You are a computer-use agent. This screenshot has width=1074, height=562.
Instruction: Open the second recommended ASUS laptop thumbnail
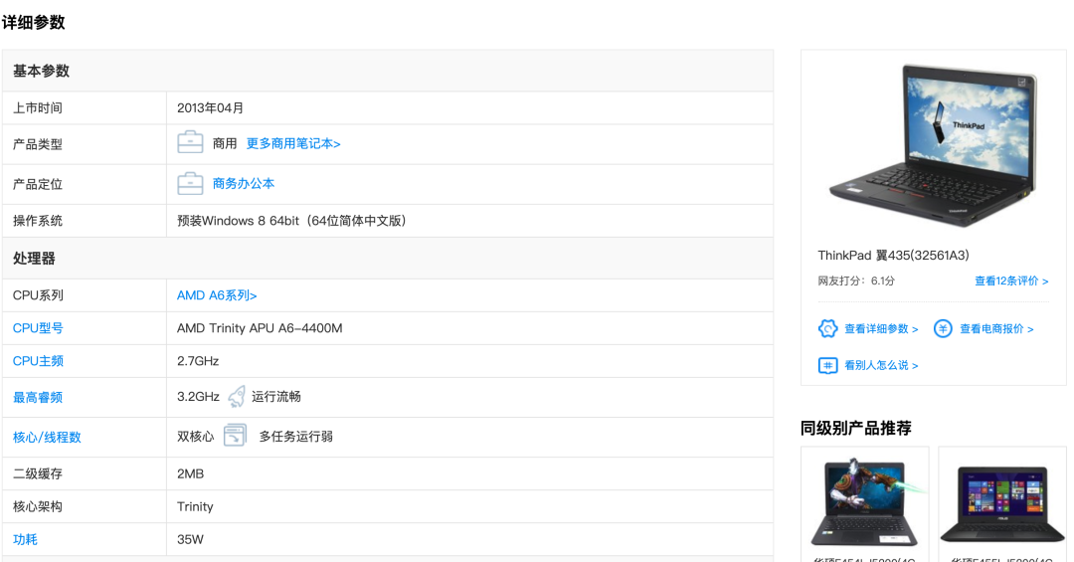tap(1002, 503)
